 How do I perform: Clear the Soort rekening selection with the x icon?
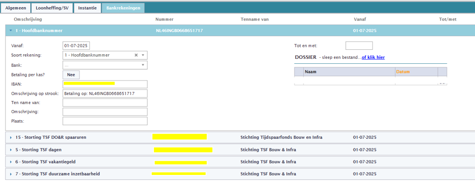coord(136,55)
